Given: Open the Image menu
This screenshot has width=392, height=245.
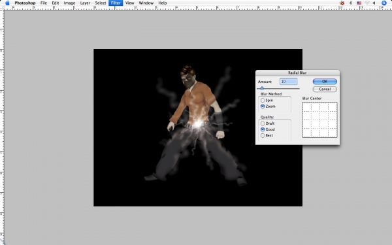Looking at the screenshot, I should pyautogui.click(x=69, y=3).
